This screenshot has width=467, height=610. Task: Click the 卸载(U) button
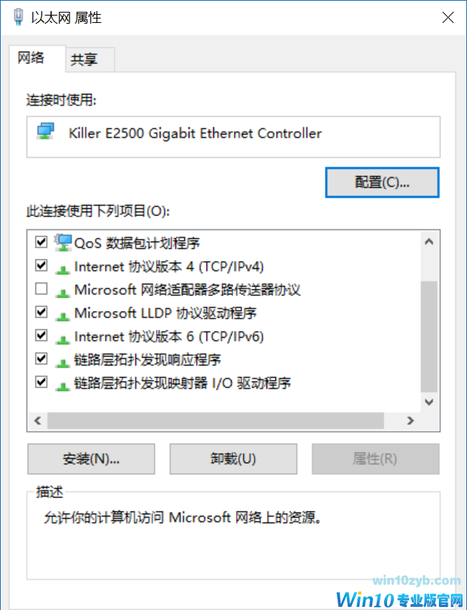[232, 459]
